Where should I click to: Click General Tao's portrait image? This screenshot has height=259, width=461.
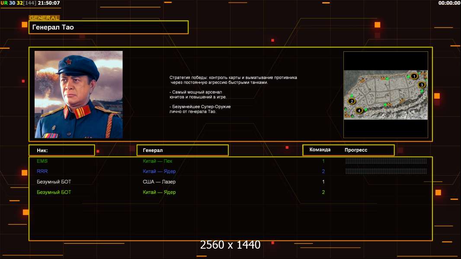[x=79, y=95]
